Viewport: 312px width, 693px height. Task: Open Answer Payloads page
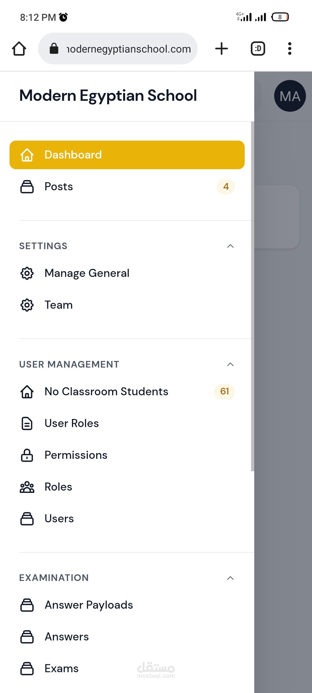click(x=127, y=605)
